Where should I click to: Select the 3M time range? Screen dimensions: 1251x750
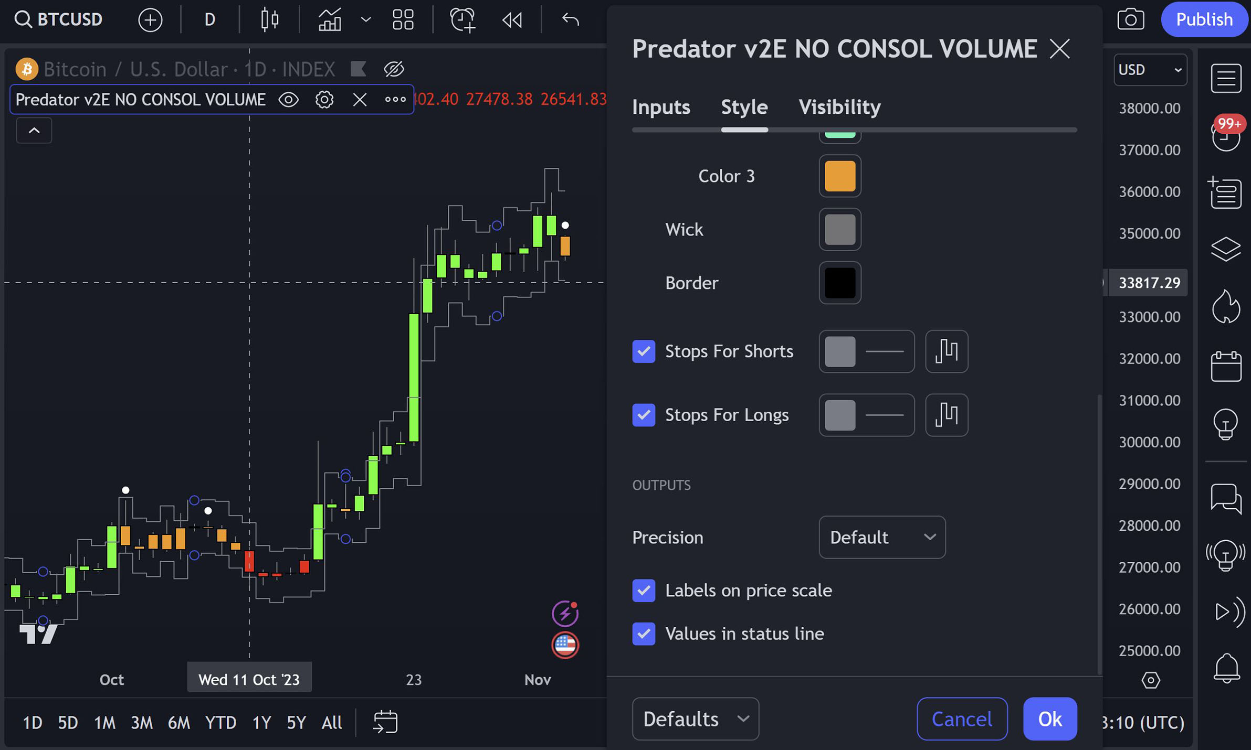click(142, 723)
